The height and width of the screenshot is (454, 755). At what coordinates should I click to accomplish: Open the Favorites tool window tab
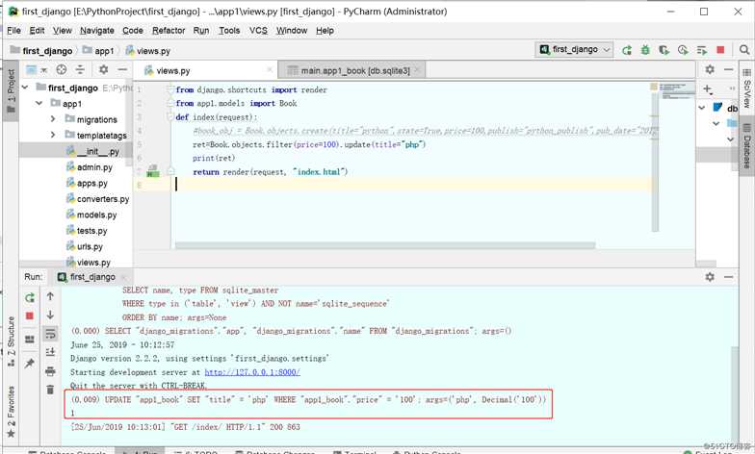12,412
